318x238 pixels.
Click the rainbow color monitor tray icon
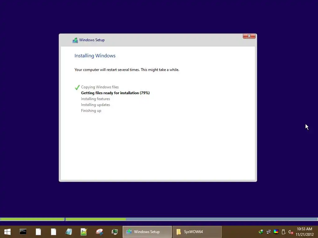(276, 232)
